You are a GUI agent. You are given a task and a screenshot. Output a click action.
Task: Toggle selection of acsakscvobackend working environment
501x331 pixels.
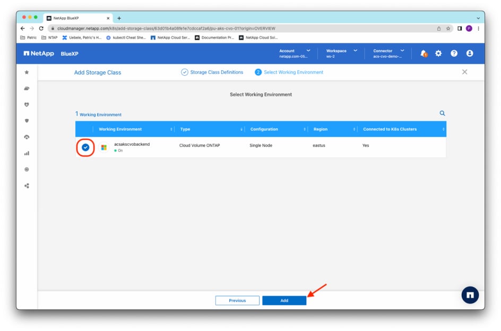(x=85, y=147)
